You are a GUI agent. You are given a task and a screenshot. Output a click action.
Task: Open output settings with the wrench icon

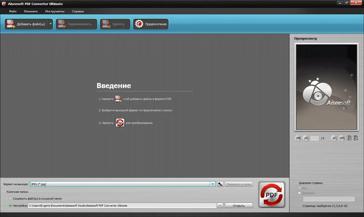pos(220,184)
